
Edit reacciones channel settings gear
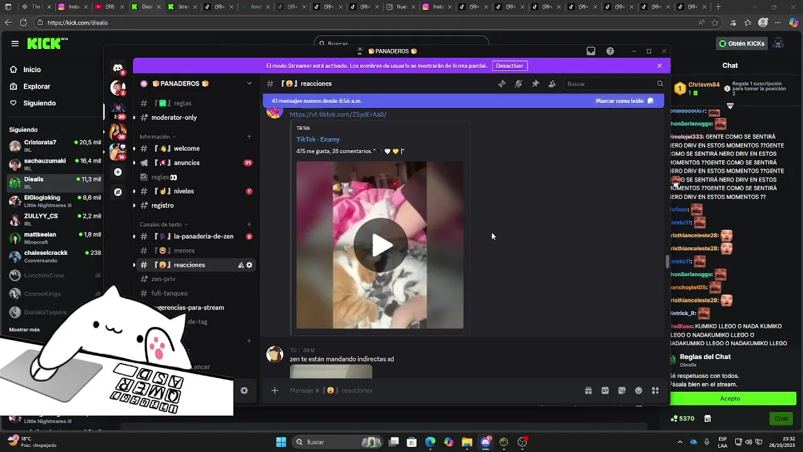[249, 265]
